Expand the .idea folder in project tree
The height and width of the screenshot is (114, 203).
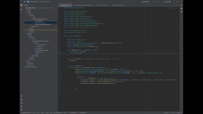coord(26,10)
